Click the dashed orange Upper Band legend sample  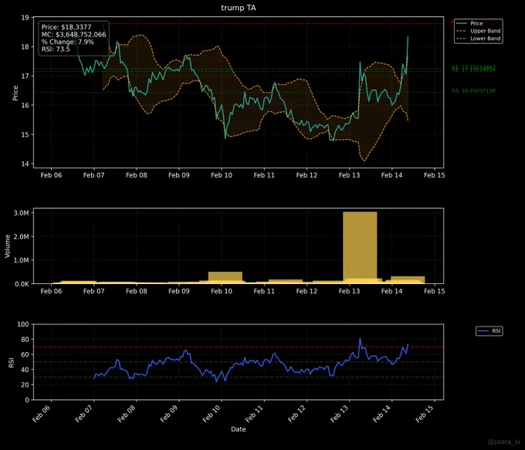point(462,31)
